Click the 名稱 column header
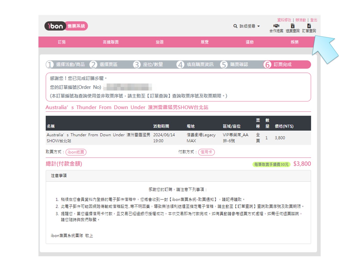This screenshot has height=268, width=357. 51,126
